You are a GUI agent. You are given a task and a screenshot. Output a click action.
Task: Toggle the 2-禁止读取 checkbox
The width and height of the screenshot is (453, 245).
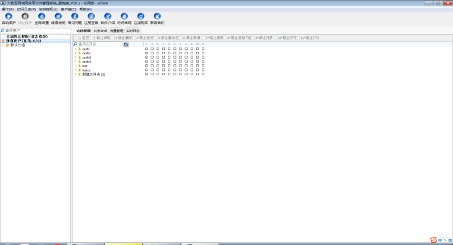pos(91,38)
